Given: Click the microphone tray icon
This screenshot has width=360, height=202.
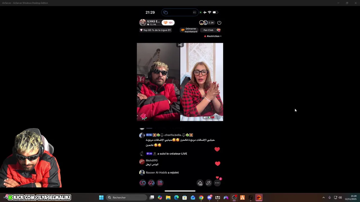Looking at the screenshot, I should point(330,198).
